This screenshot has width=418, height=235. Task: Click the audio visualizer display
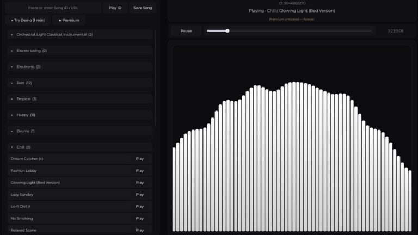(x=292, y=138)
